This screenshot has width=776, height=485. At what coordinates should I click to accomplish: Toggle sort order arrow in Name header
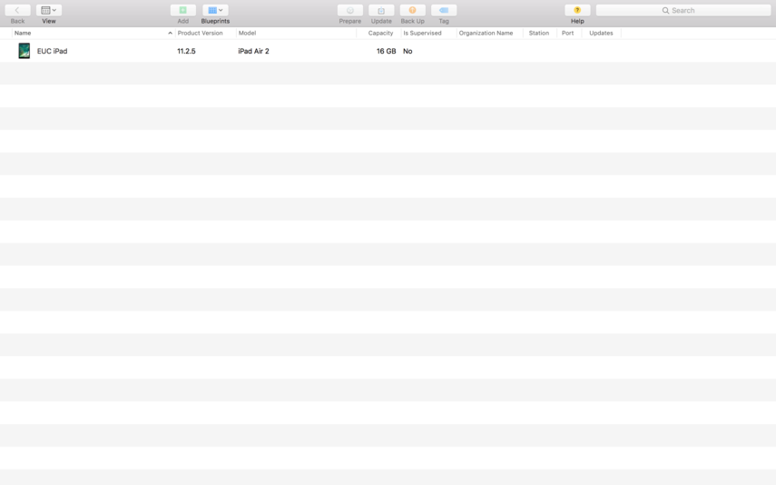click(x=170, y=33)
